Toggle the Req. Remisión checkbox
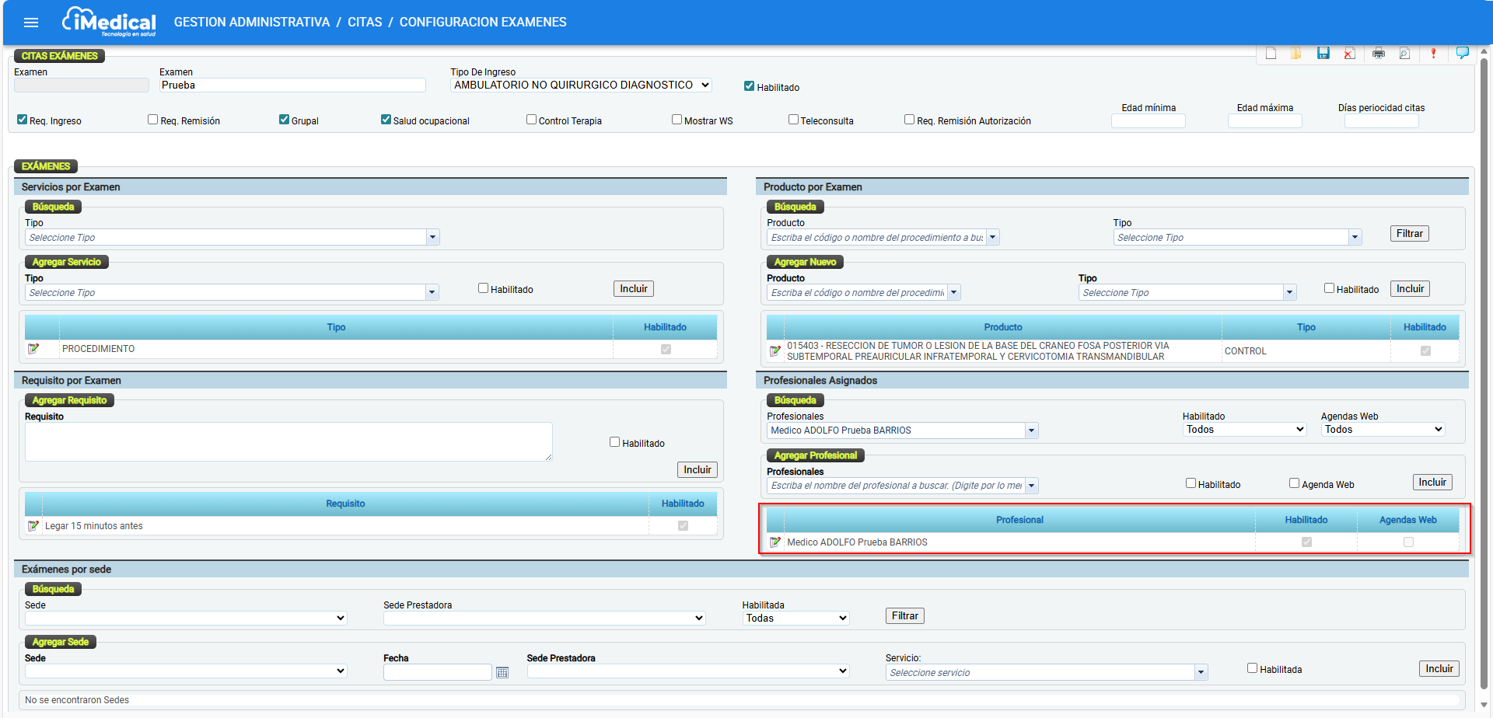The height and width of the screenshot is (718, 1493). point(153,120)
